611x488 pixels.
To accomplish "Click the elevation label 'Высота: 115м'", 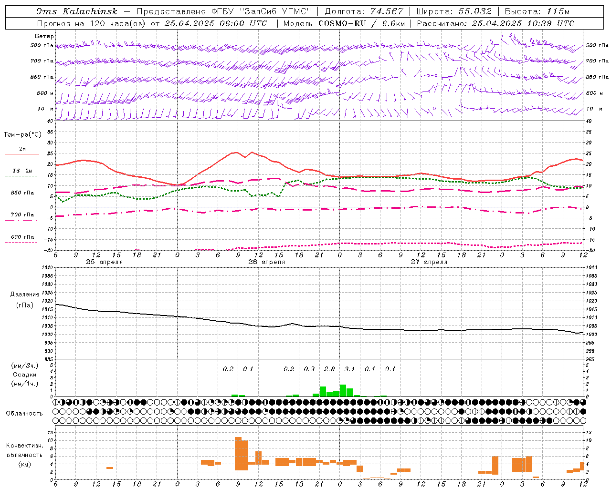I will tap(537, 11).
